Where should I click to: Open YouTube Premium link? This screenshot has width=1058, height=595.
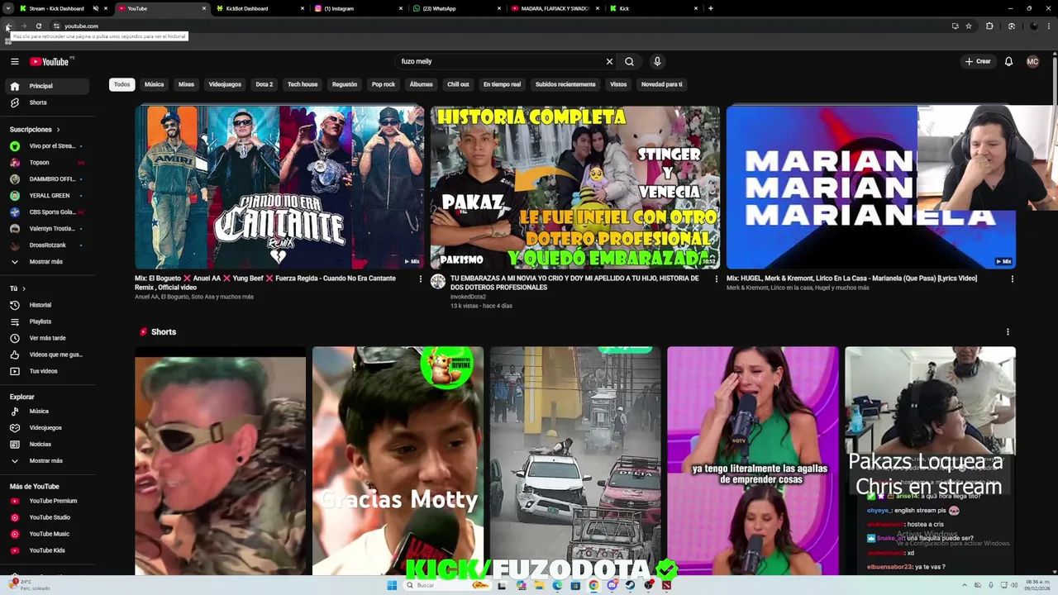point(46,501)
